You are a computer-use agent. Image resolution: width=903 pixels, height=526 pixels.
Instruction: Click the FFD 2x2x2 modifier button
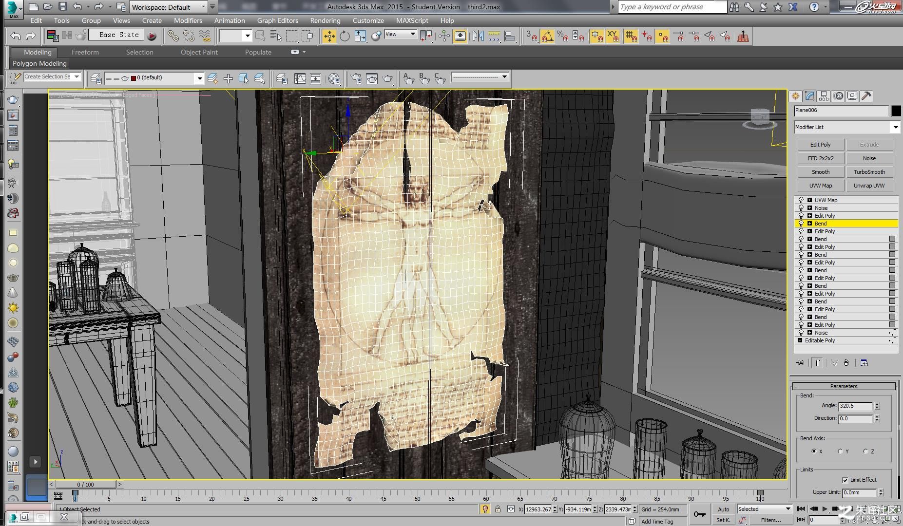click(x=820, y=158)
